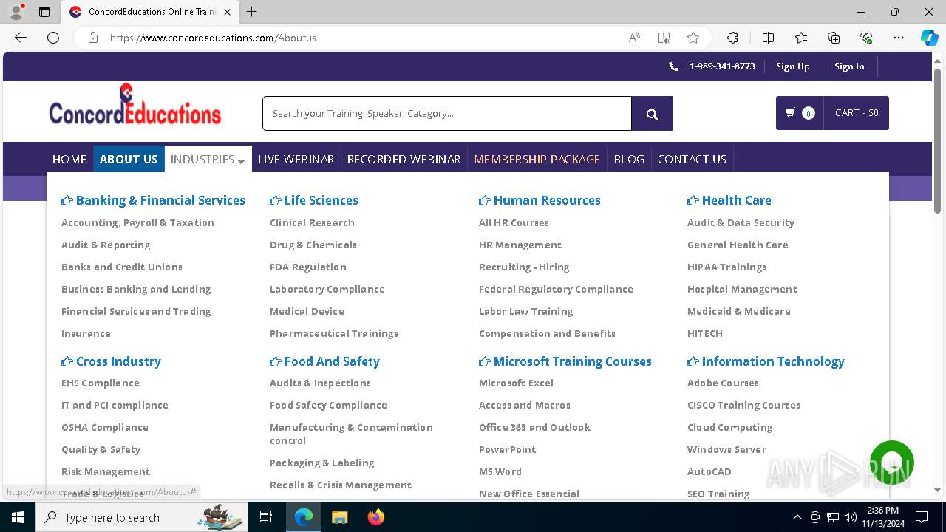Enter Immersive Reader icon

[664, 38]
